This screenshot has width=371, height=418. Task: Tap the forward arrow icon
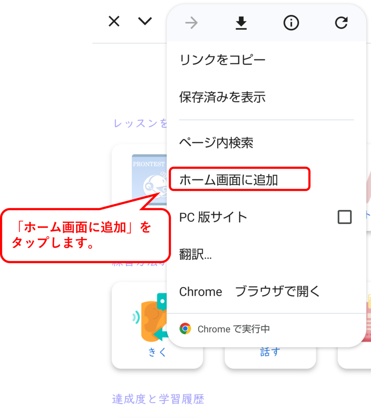(x=191, y=23)
